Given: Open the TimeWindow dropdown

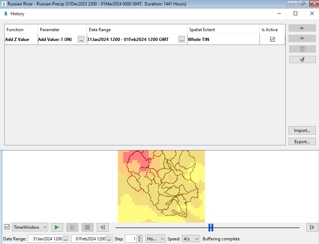Looking at the screenshot, I should click(30, 227).
